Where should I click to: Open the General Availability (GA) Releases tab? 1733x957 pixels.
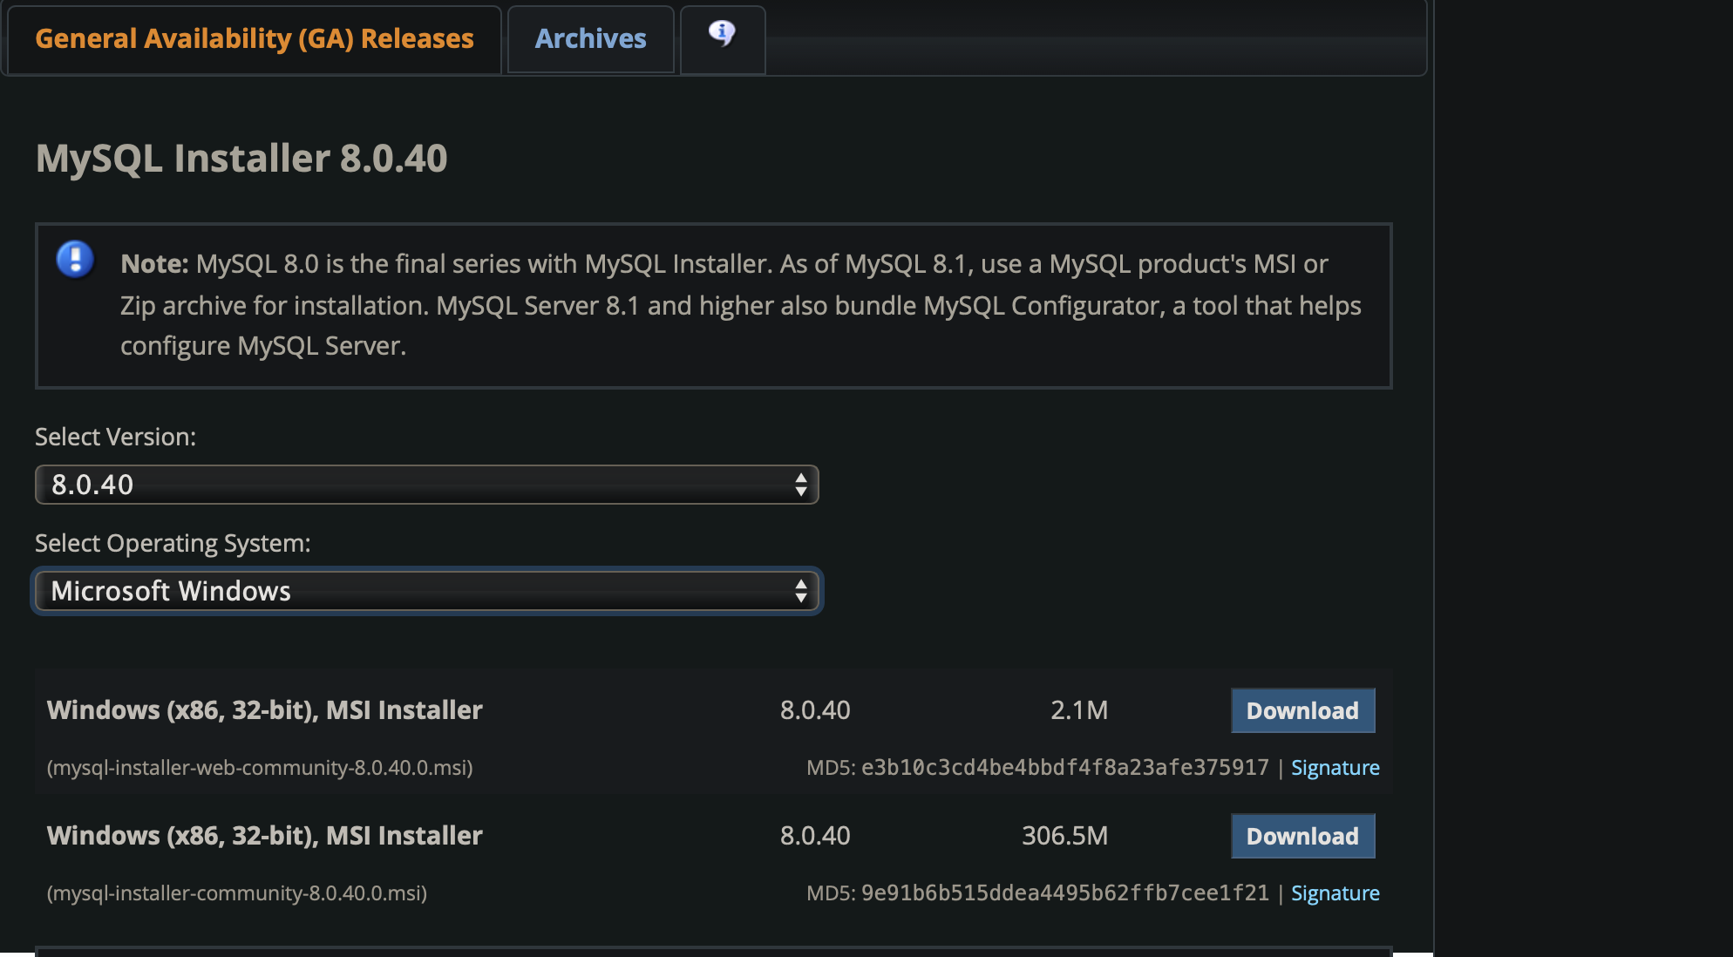coord(254,39)
